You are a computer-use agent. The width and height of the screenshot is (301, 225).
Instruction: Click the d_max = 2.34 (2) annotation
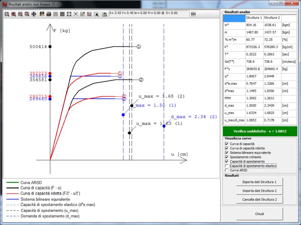194,117
